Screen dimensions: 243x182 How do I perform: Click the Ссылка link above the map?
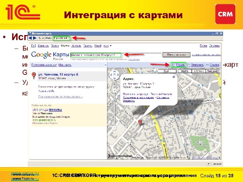click(x=215, y=65)
